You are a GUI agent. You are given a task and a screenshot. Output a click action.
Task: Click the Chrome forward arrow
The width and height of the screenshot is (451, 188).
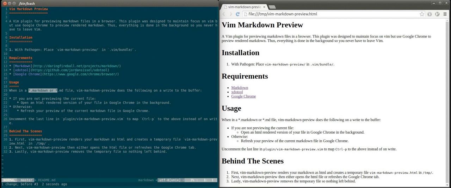tap(230, 14)
